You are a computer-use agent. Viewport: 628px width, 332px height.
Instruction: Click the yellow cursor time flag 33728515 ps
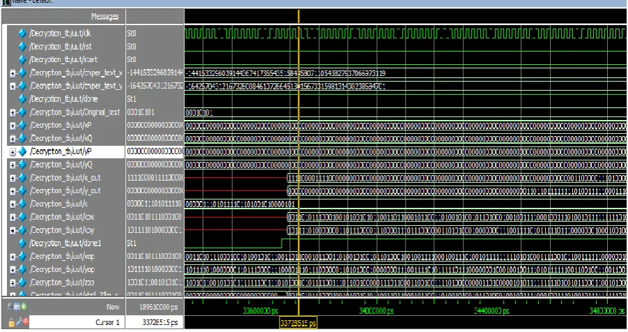point(298,323)
